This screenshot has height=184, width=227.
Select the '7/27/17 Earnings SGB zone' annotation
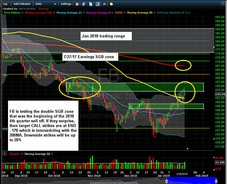pyautogui.click(x=90, y=57)
